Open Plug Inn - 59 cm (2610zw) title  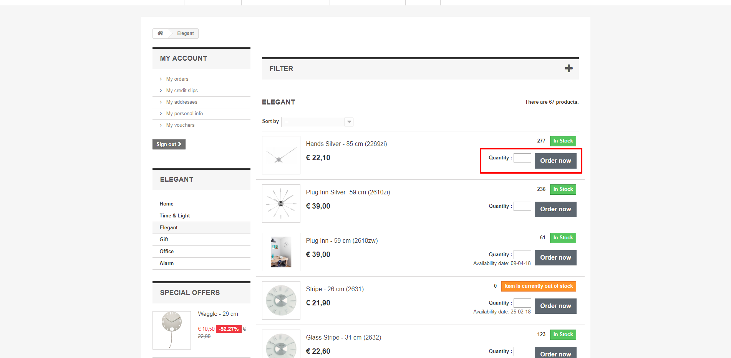point(342,241)
